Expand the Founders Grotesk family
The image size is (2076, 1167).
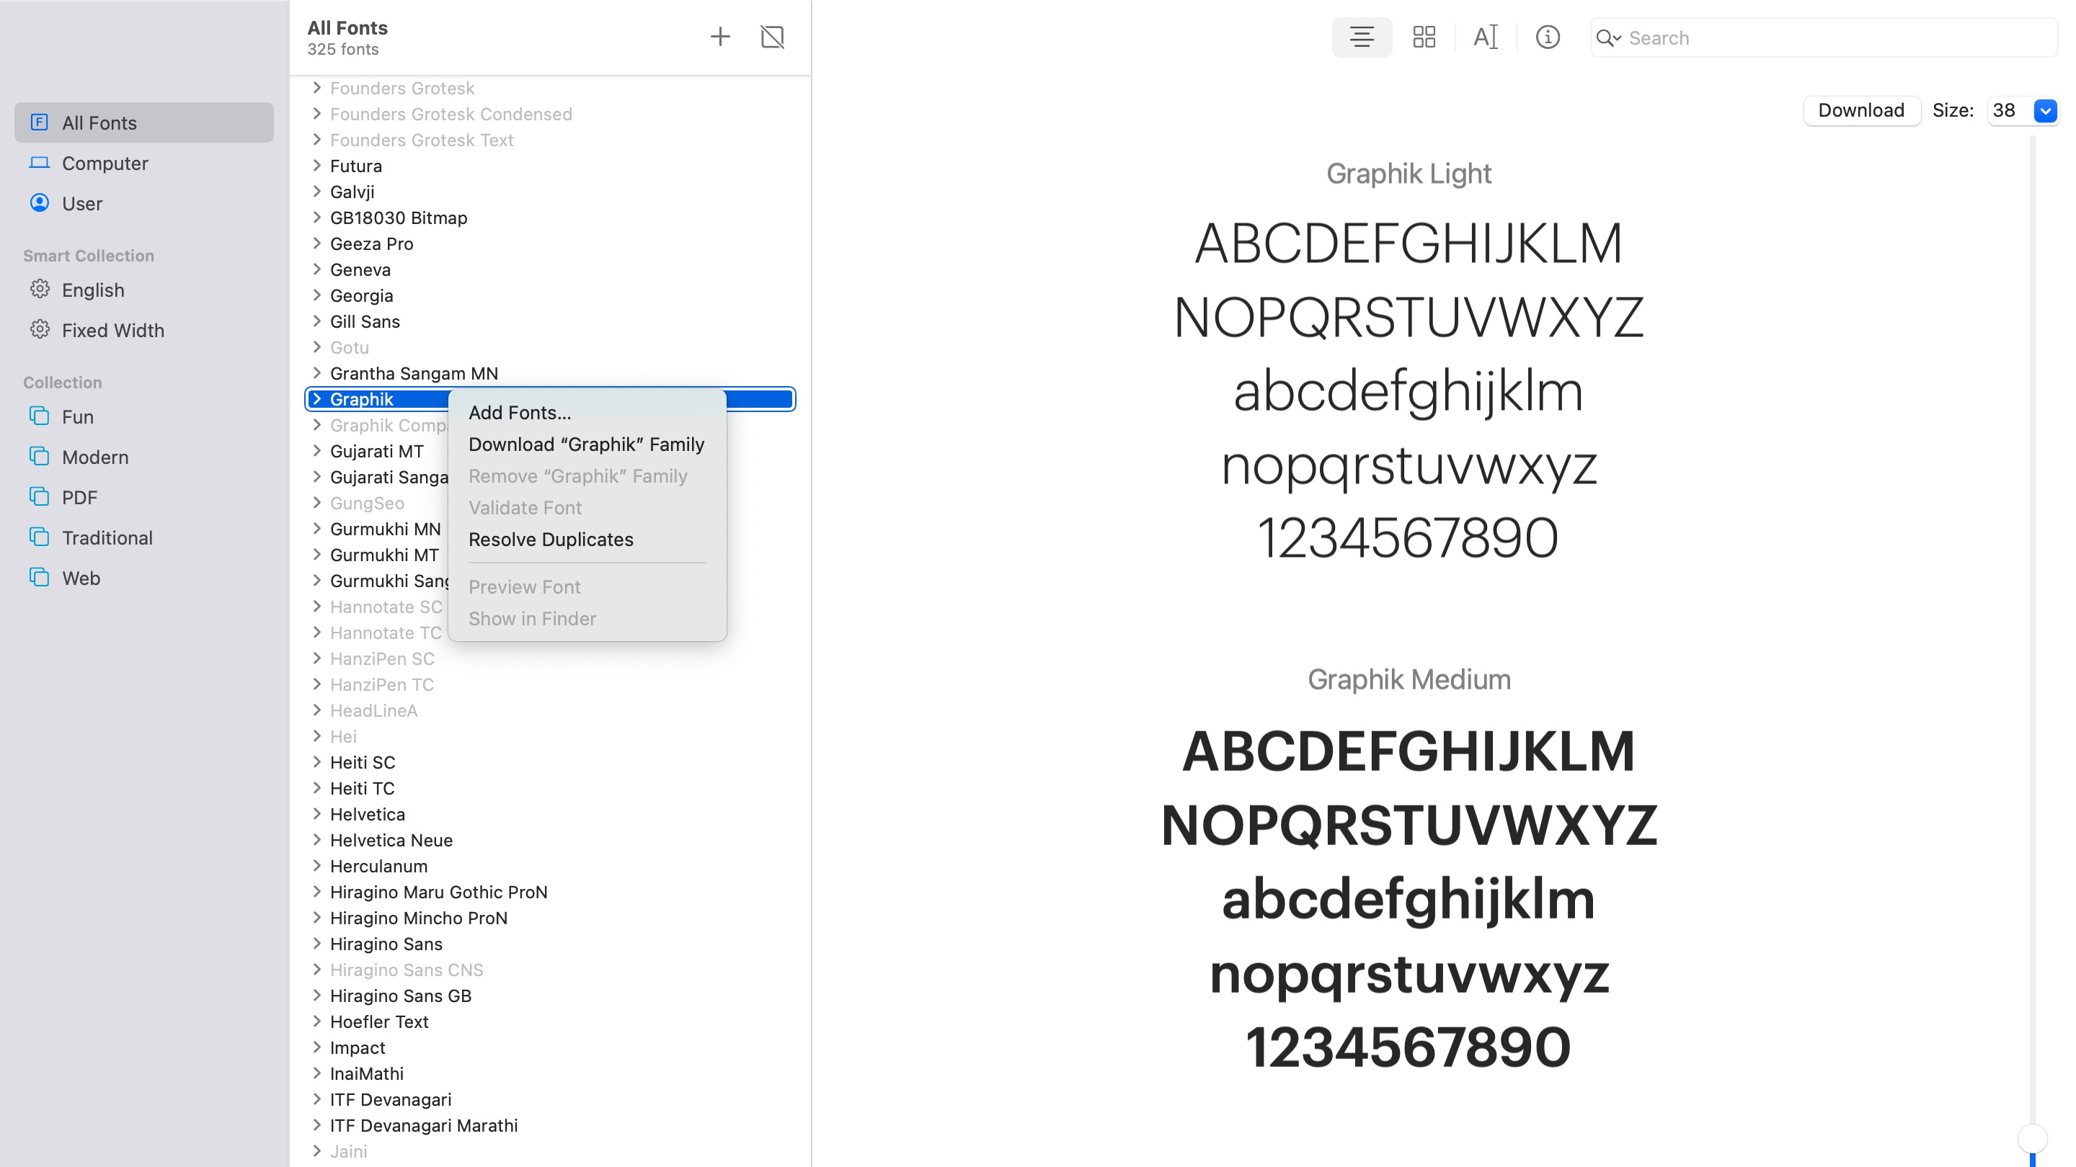coord(316,88)
